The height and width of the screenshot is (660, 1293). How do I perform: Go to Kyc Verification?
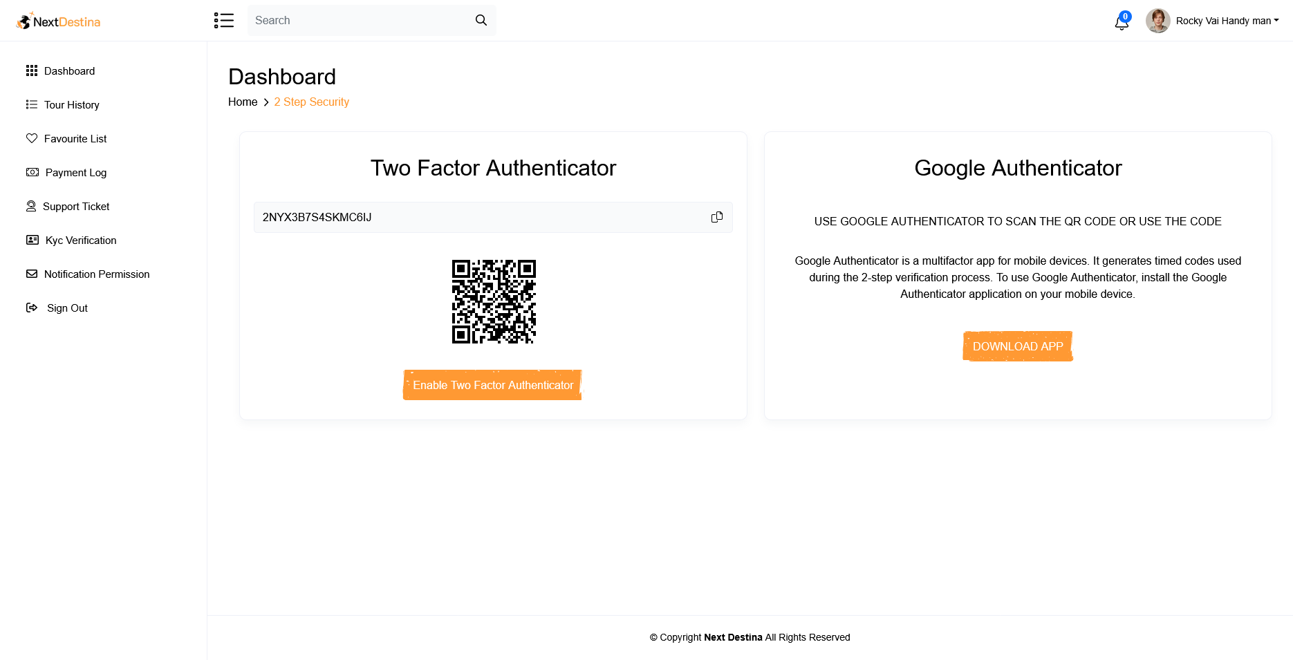pyautogui.click(x=81, y=241)
